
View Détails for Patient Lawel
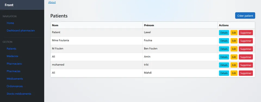224,33
